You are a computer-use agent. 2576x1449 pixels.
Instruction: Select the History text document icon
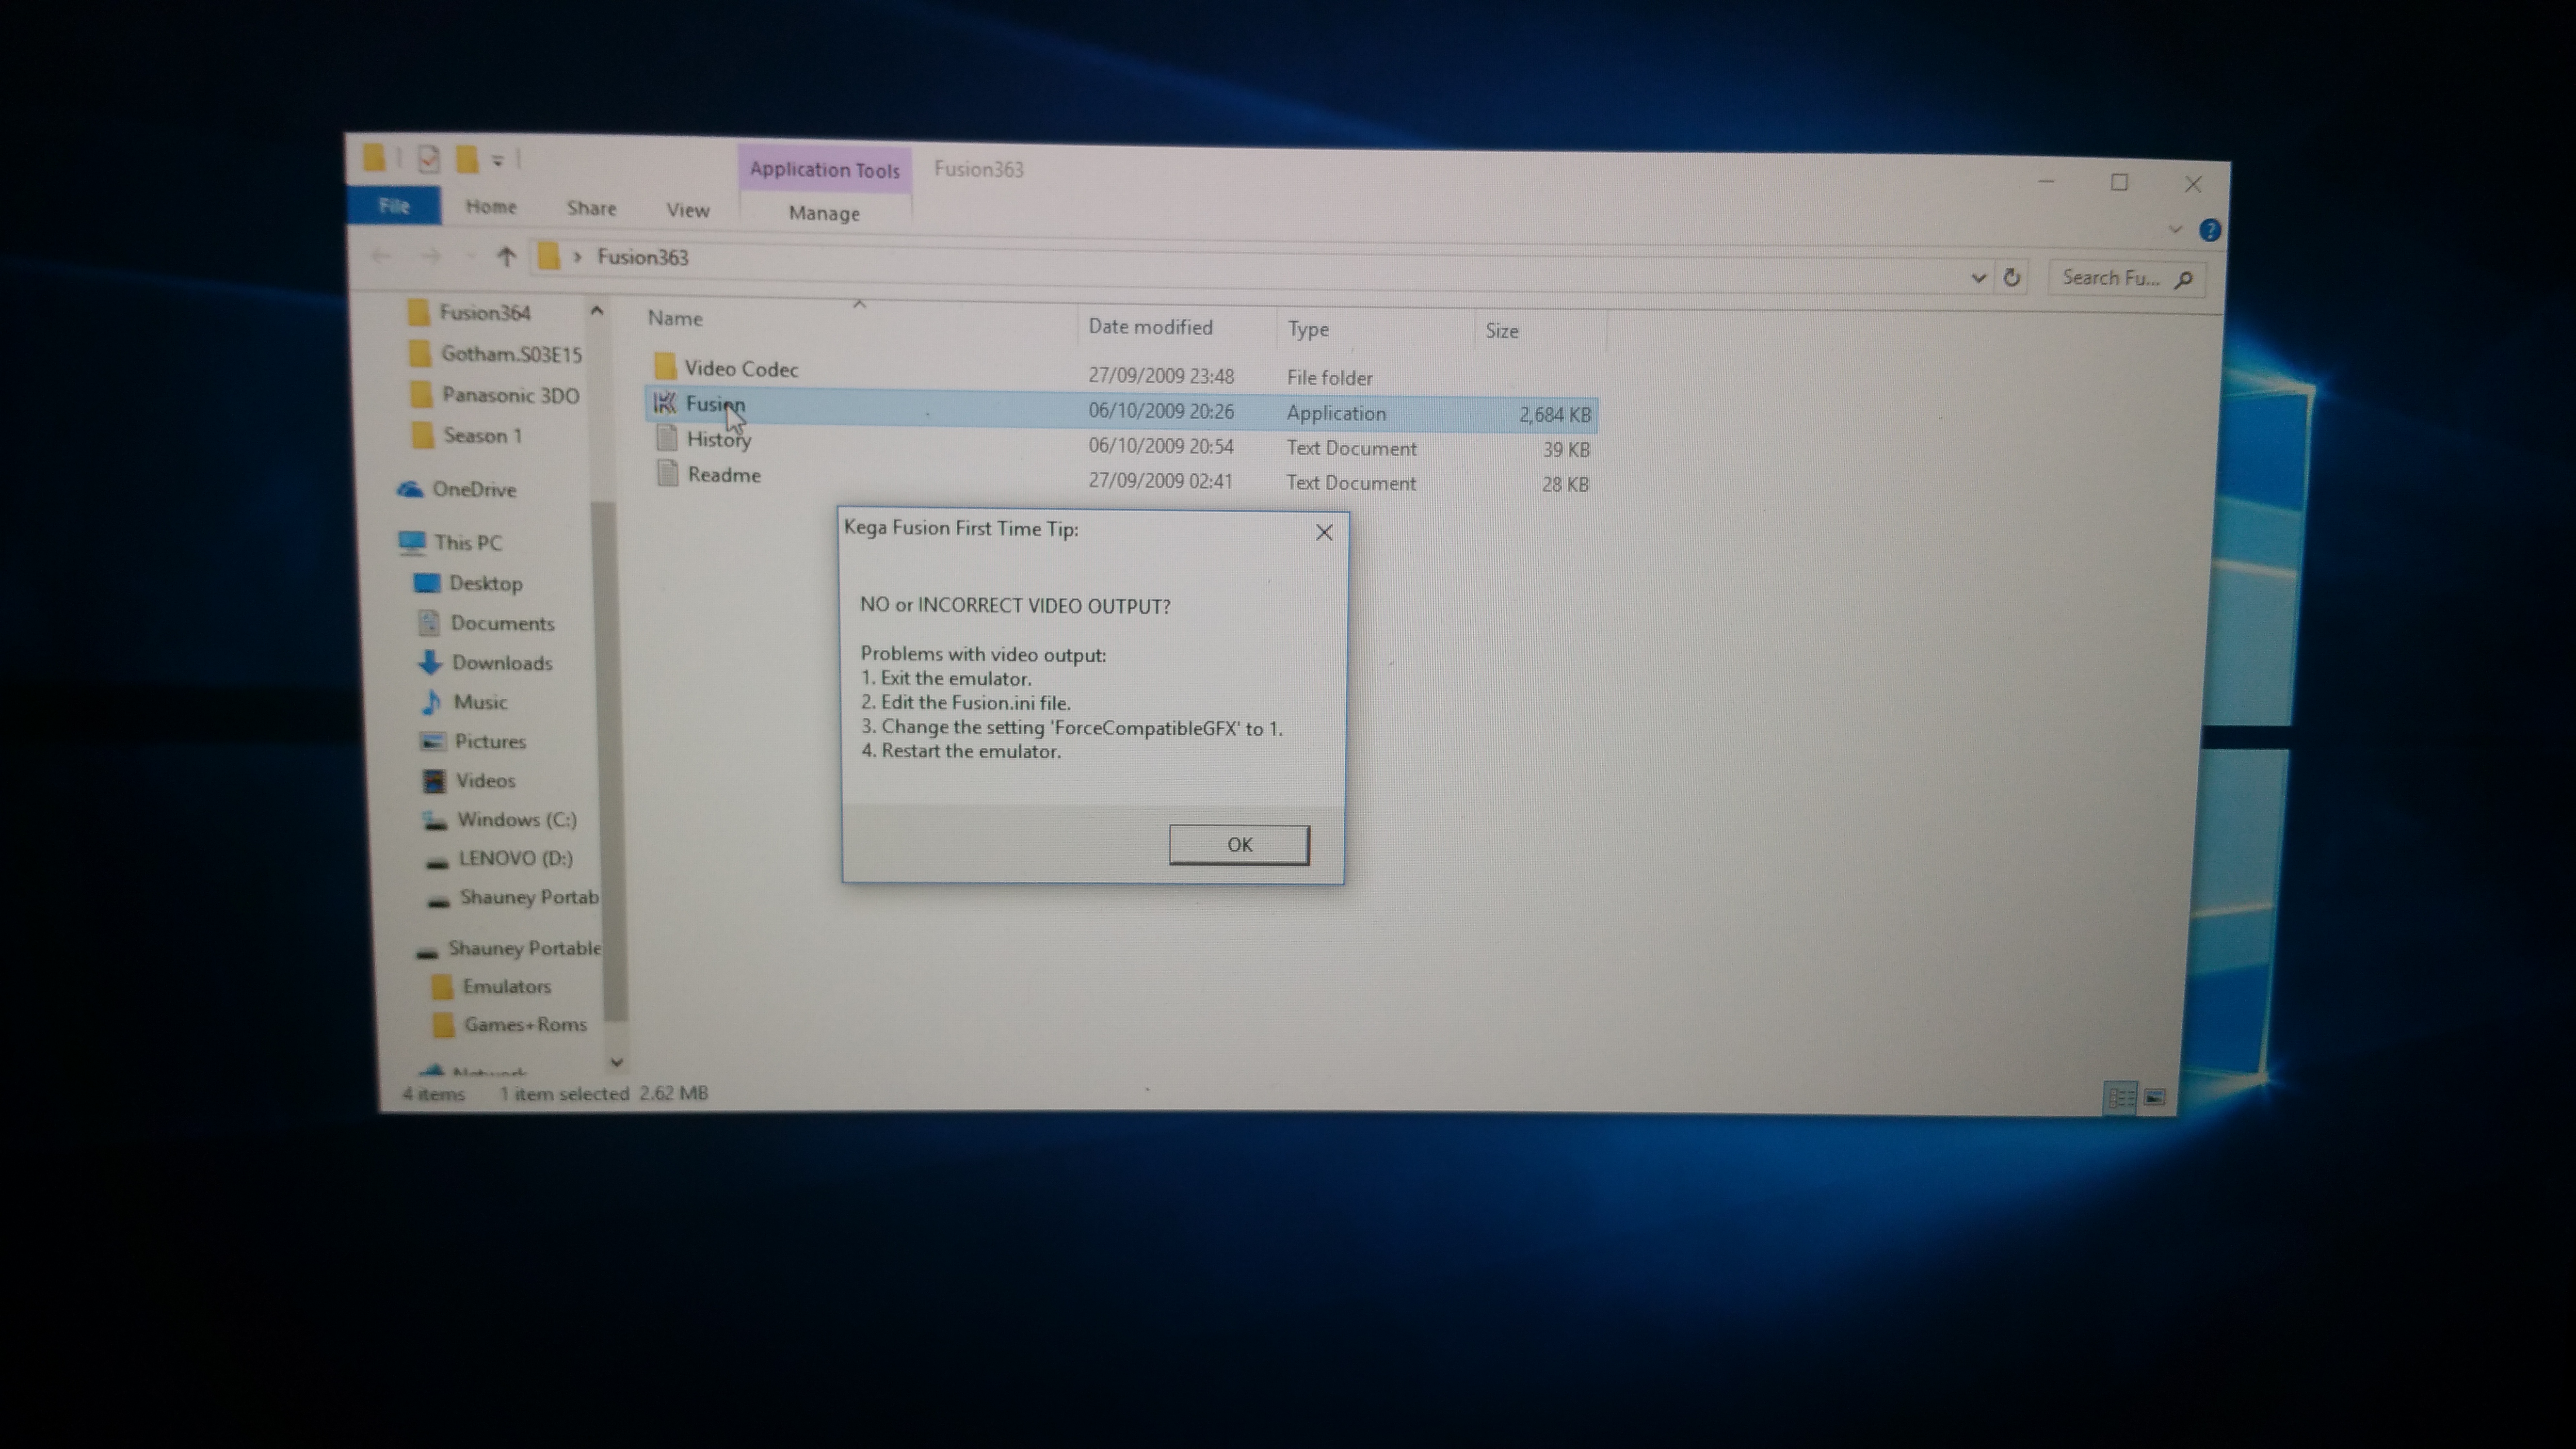click(x=667, y=438)
